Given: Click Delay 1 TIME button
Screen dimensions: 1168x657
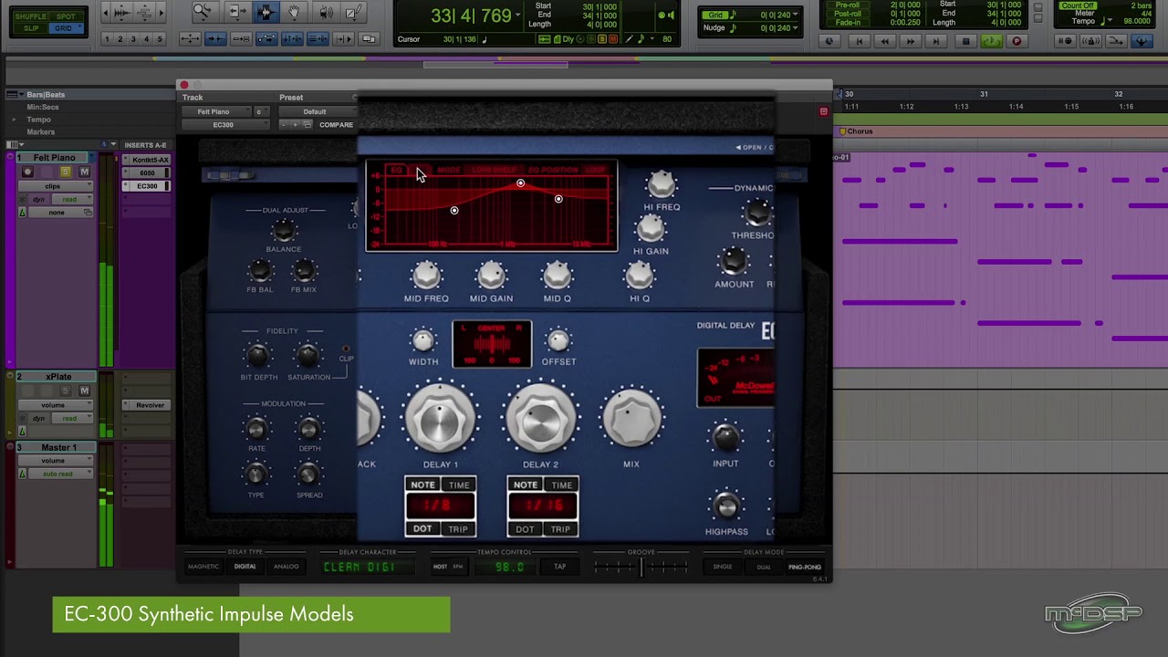Looking at the screenshot, I should coord(459,485).
